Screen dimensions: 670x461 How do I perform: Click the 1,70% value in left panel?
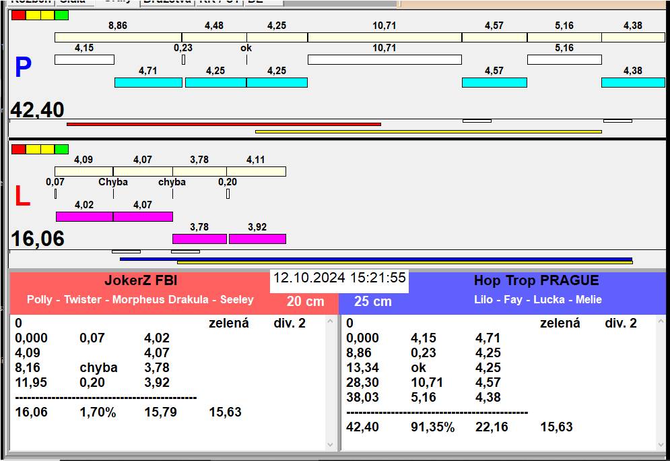tap(98, 412)
